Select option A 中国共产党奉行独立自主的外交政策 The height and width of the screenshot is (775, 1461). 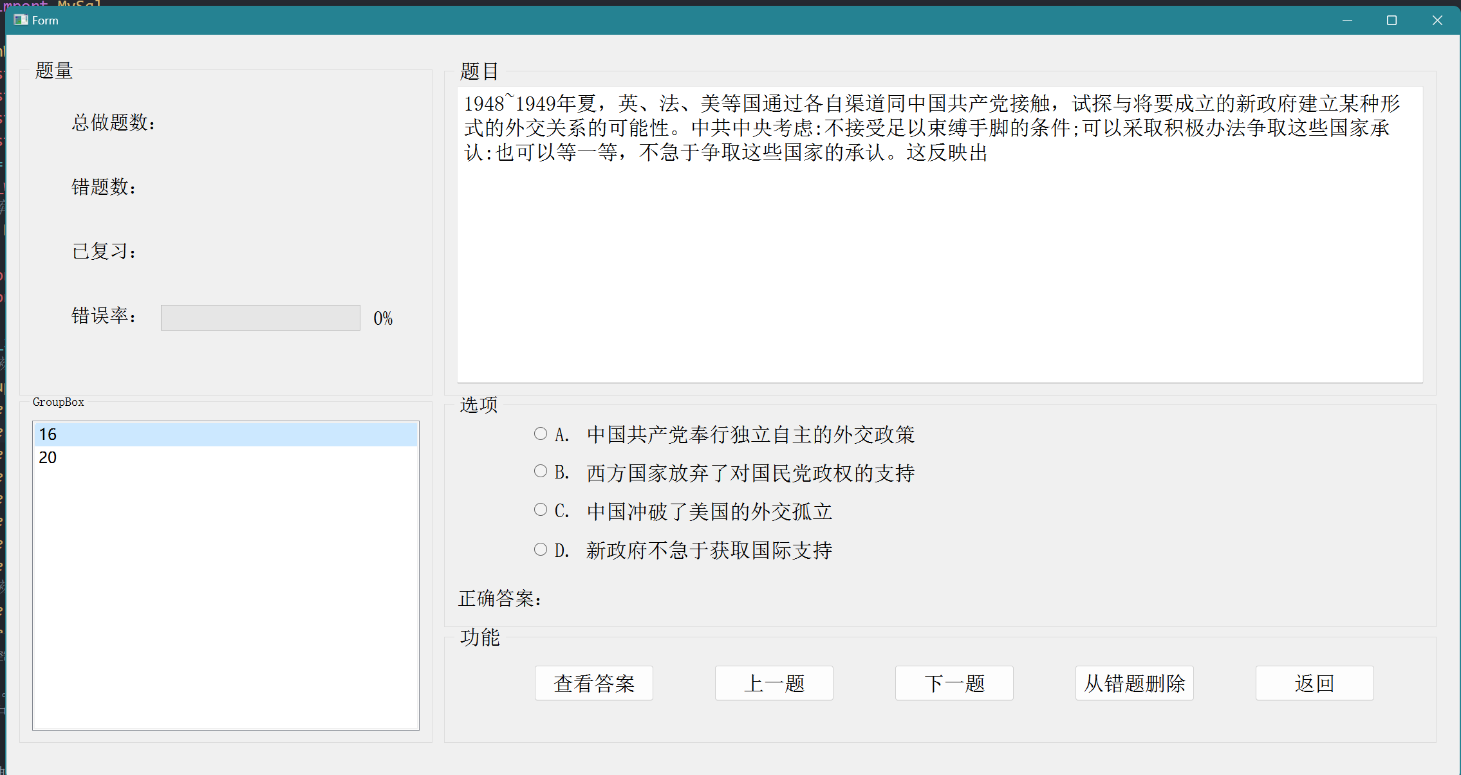point(541,434)
